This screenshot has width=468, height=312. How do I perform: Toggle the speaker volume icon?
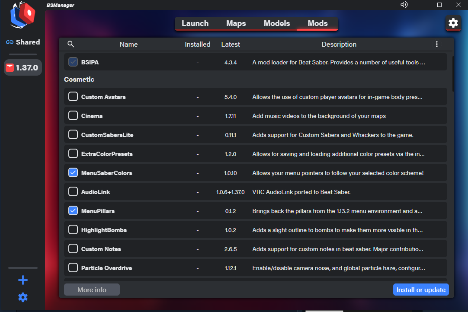click(404, 5)
